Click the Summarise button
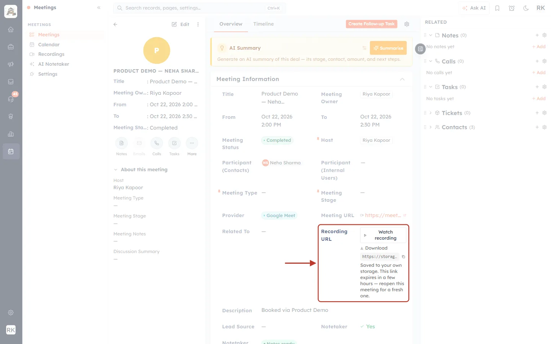This screenshot has width=551, height=344. (x=388, y=48)
